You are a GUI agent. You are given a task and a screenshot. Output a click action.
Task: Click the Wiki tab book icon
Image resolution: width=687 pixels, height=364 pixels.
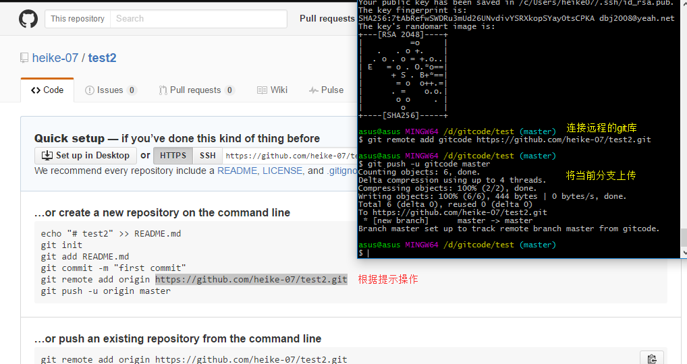coord(262,90)
